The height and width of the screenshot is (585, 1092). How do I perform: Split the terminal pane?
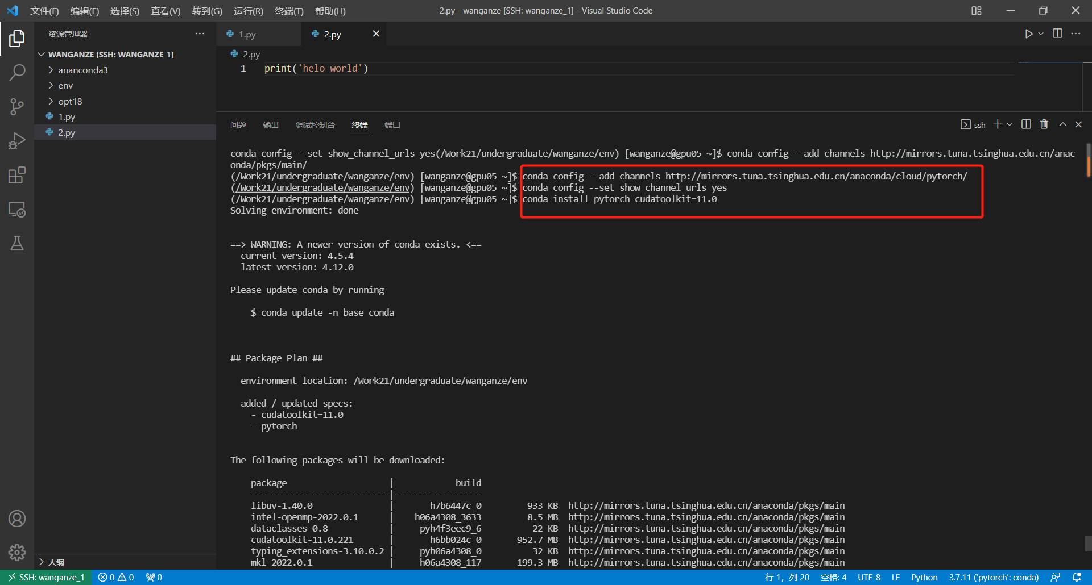coord(1026,124)
